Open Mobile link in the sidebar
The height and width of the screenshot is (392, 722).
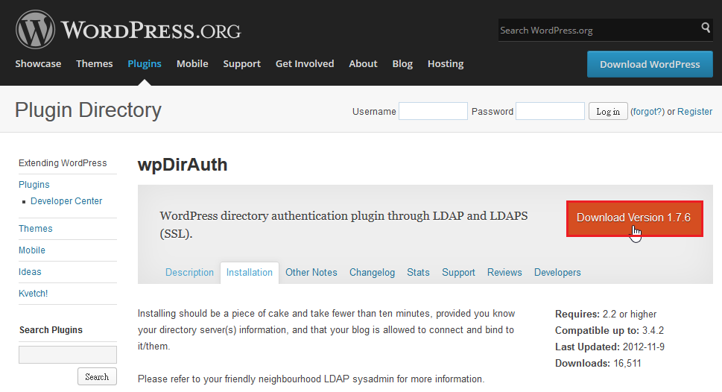[x=32, y=250]
